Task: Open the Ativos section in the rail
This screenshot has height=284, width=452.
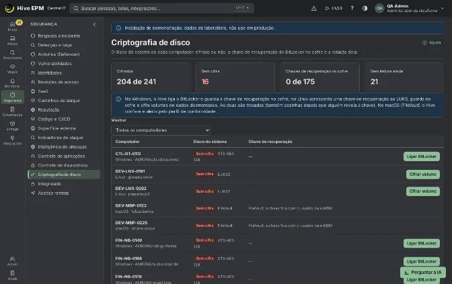Action: coord(12,40)
